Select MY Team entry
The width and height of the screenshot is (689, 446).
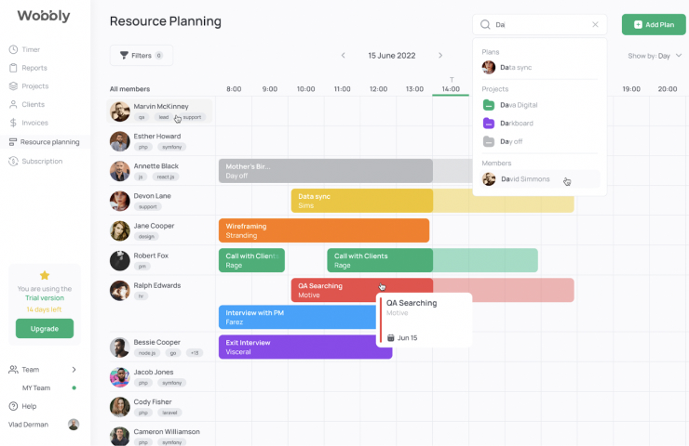pos(36,388)
